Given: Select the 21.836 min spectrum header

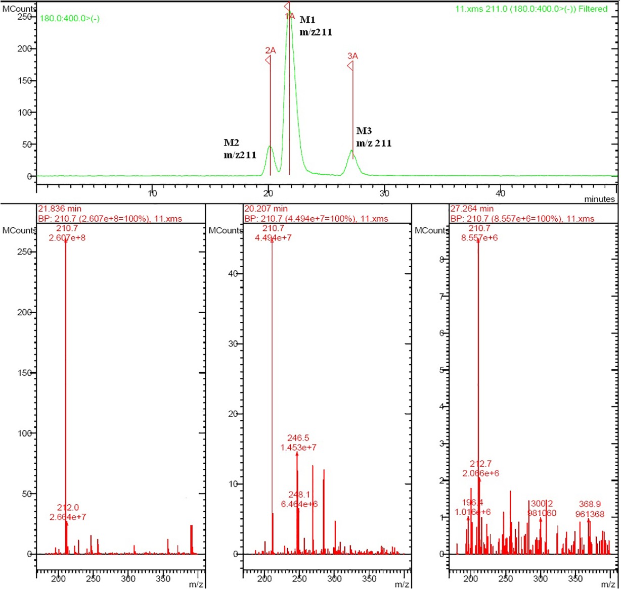Looking at the screenshot, I should 60,209.
